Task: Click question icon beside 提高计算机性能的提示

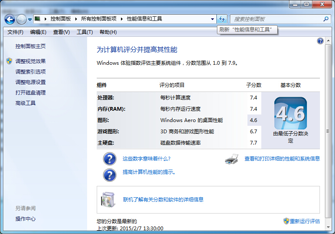Action: 110,175
